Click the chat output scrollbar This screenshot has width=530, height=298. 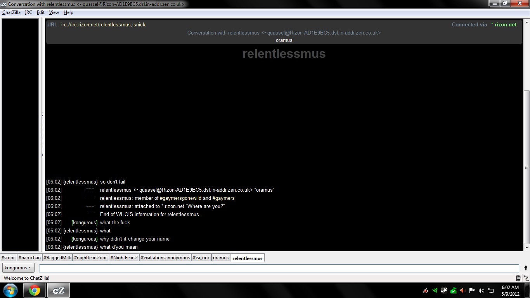click(527, 135)
